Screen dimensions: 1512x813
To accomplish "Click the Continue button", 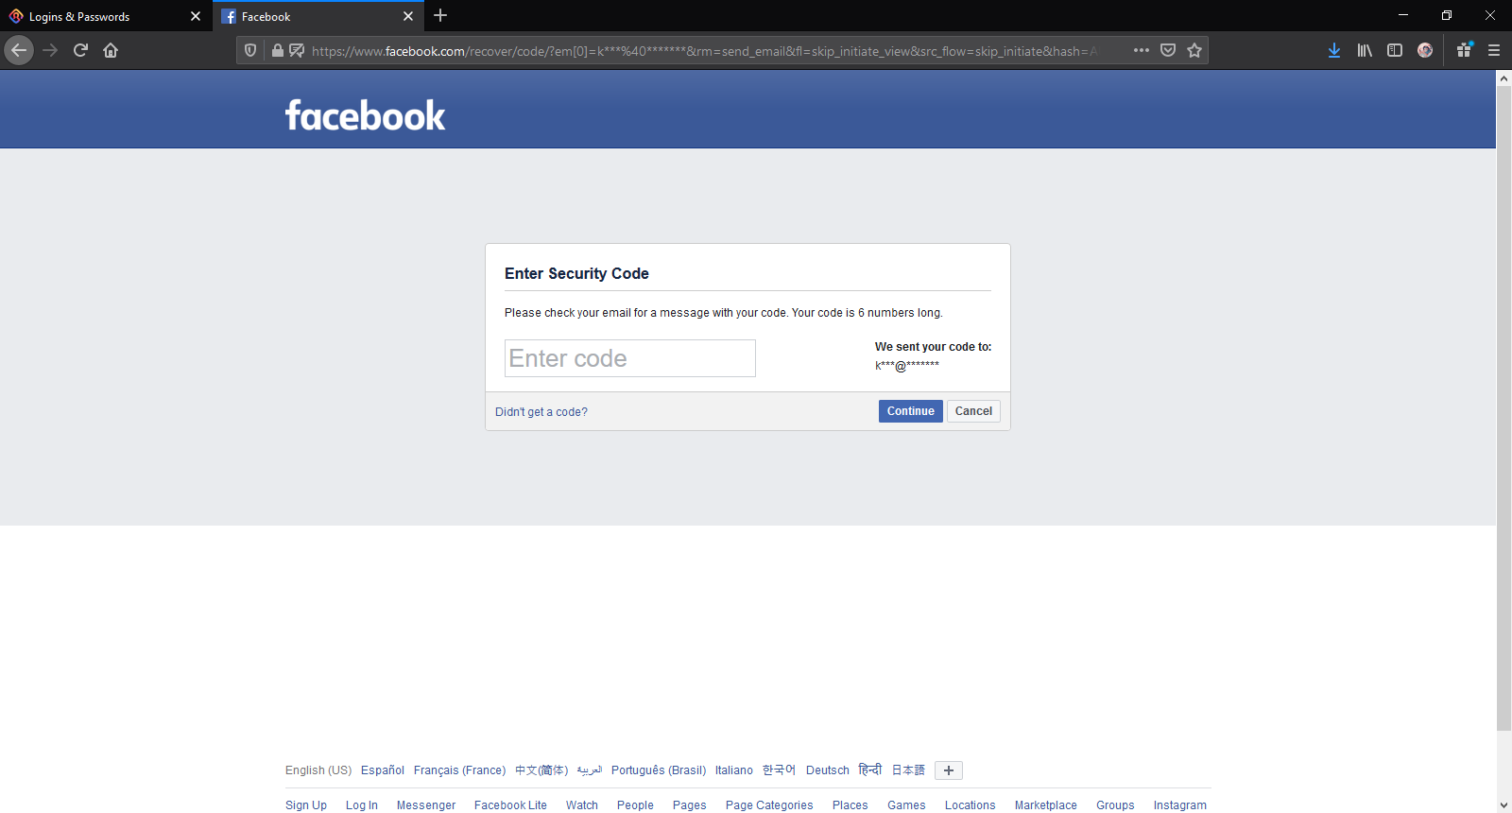I will click(910, 411).
